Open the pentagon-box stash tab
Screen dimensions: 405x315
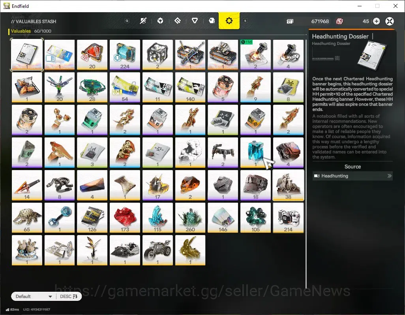[x=212, y=21]
